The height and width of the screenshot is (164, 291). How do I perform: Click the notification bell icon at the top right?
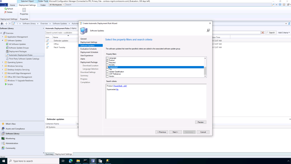[x=284, y=5]
